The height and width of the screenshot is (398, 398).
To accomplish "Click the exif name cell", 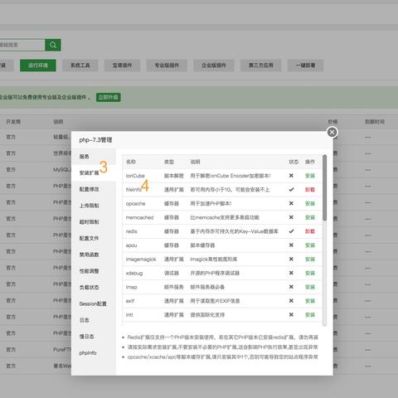I will [130, 301].
